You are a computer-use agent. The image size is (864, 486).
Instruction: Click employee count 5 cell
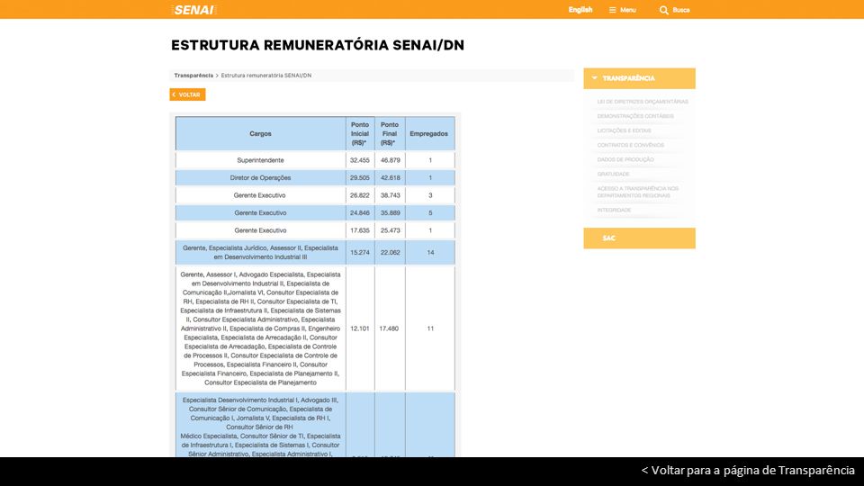click(x=430, y=212)
